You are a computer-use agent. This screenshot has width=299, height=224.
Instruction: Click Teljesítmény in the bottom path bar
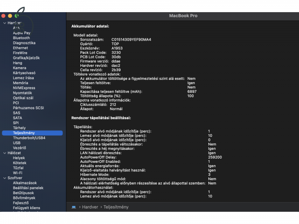coord(116,207)
